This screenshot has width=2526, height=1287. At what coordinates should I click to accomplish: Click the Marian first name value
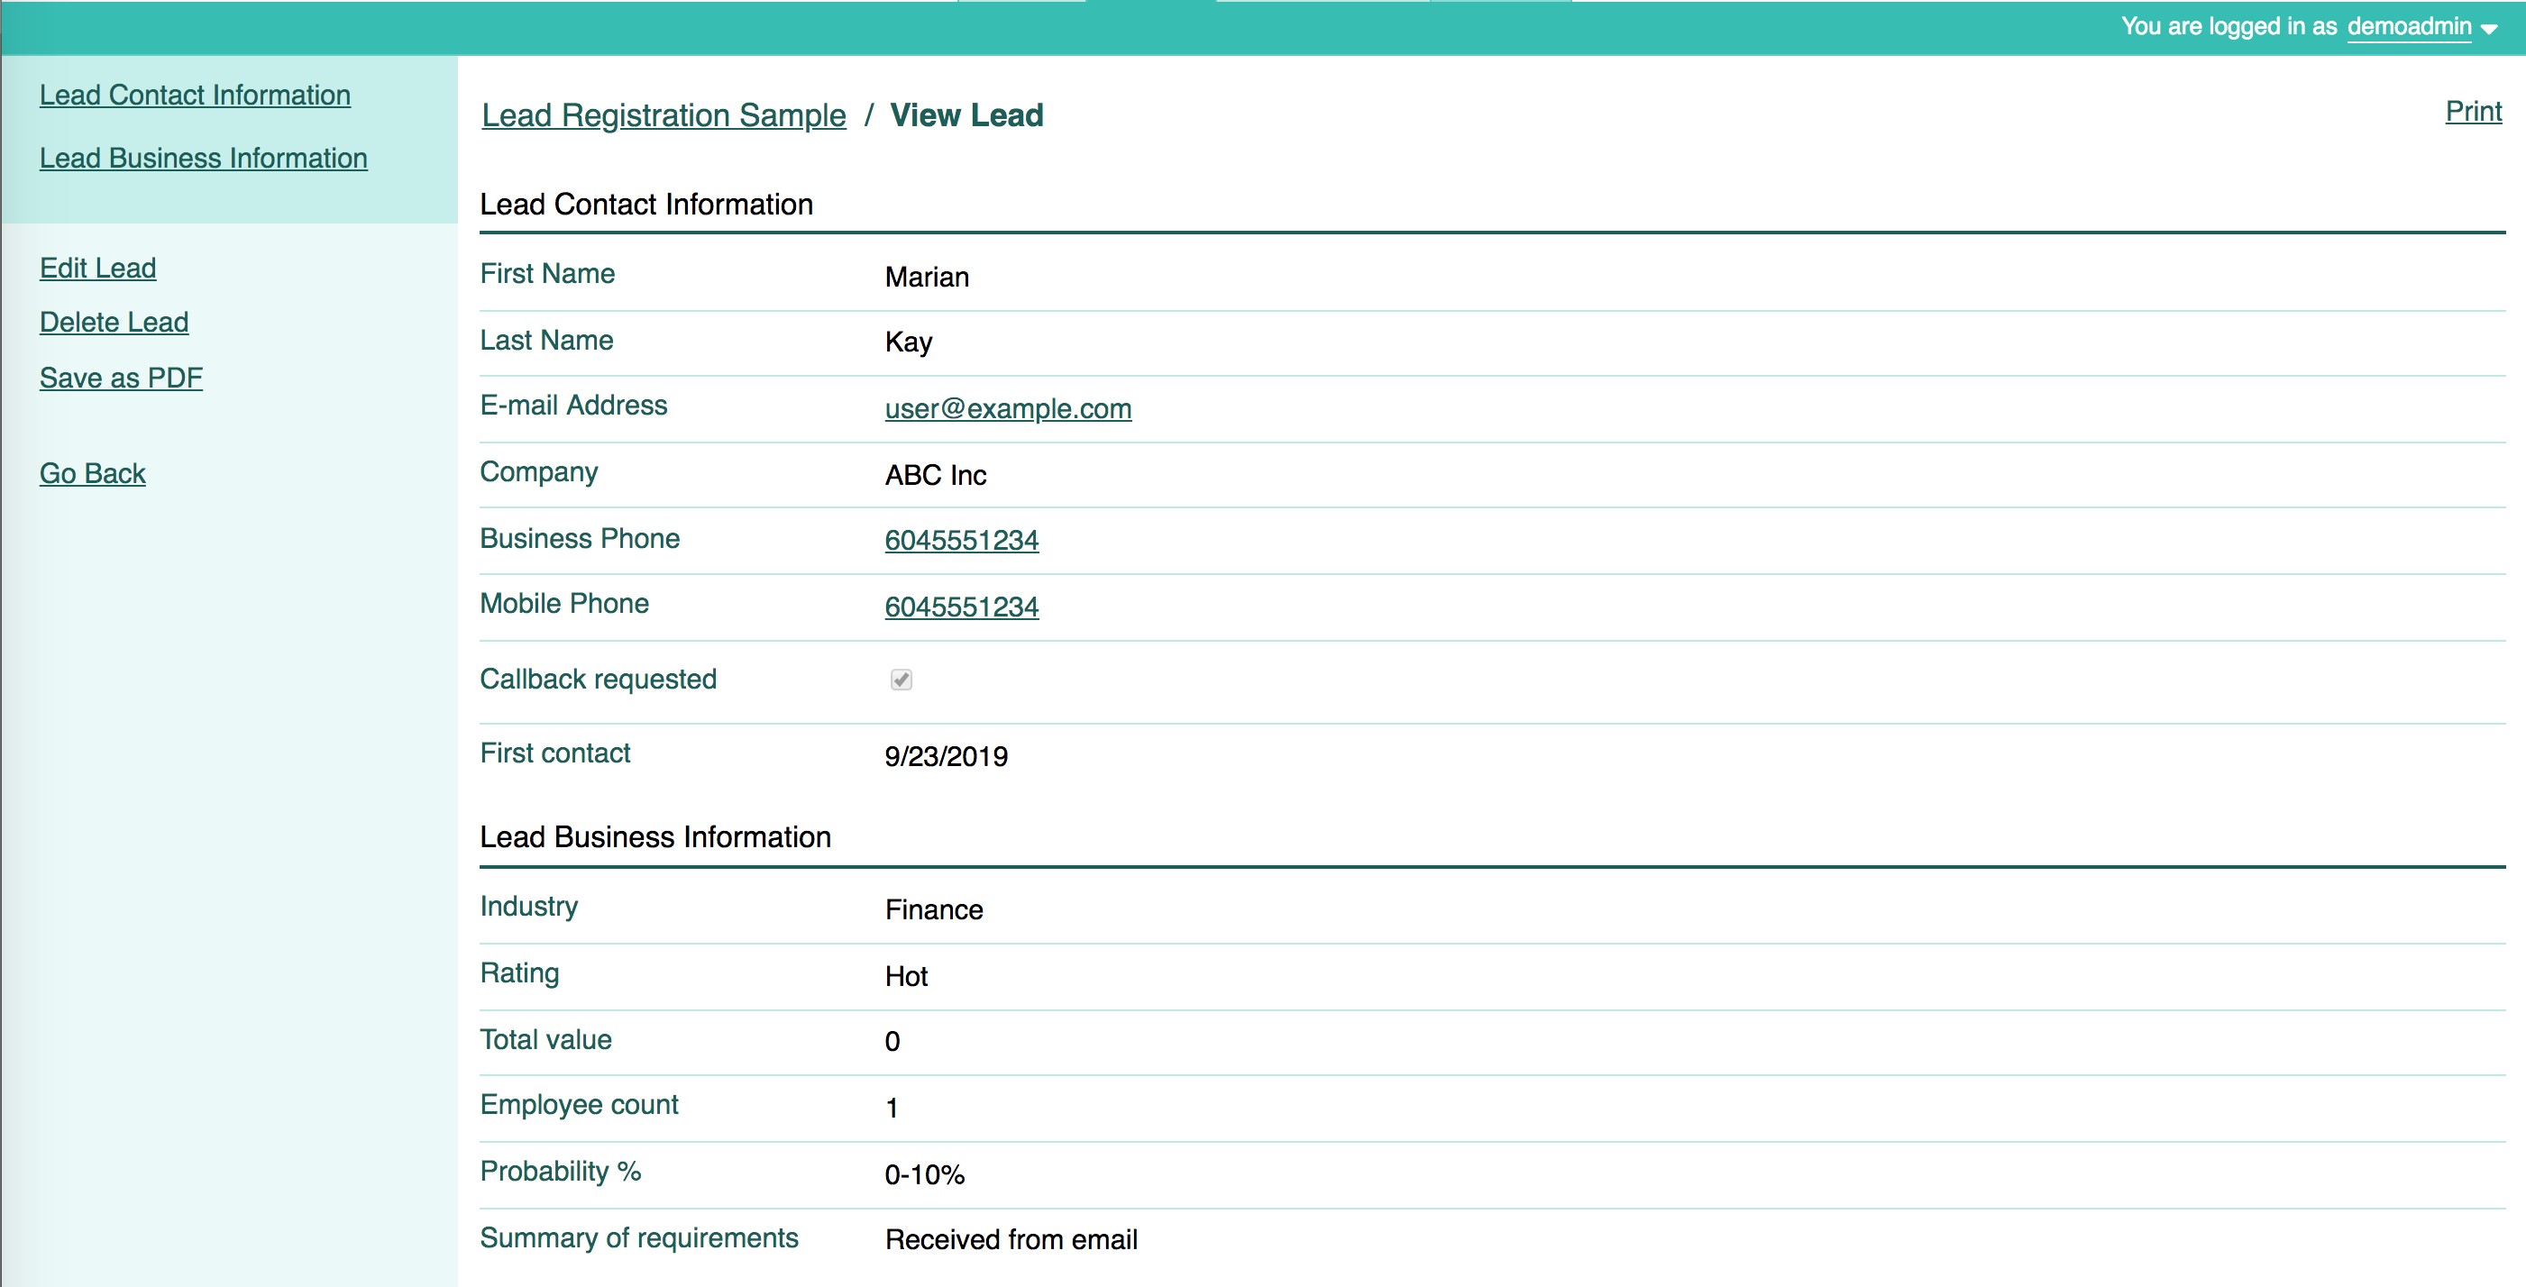click(x=926, y=278)
